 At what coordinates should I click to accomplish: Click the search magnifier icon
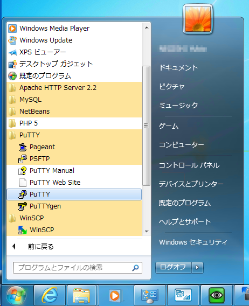tap(135, 268)
